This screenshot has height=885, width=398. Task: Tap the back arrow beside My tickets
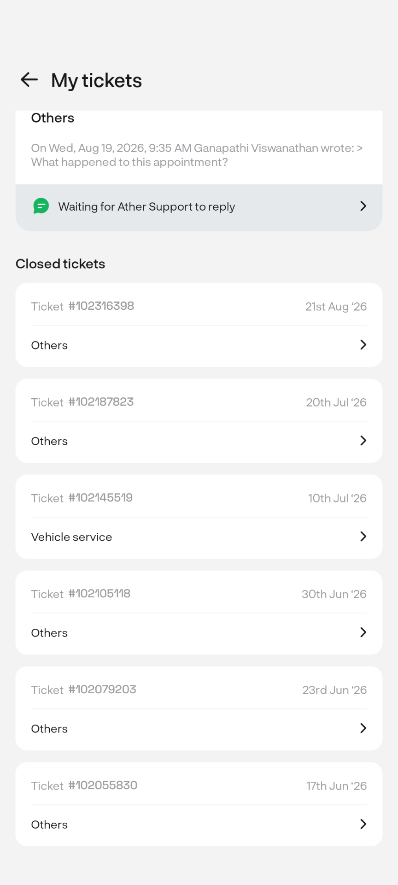(29, 80)
